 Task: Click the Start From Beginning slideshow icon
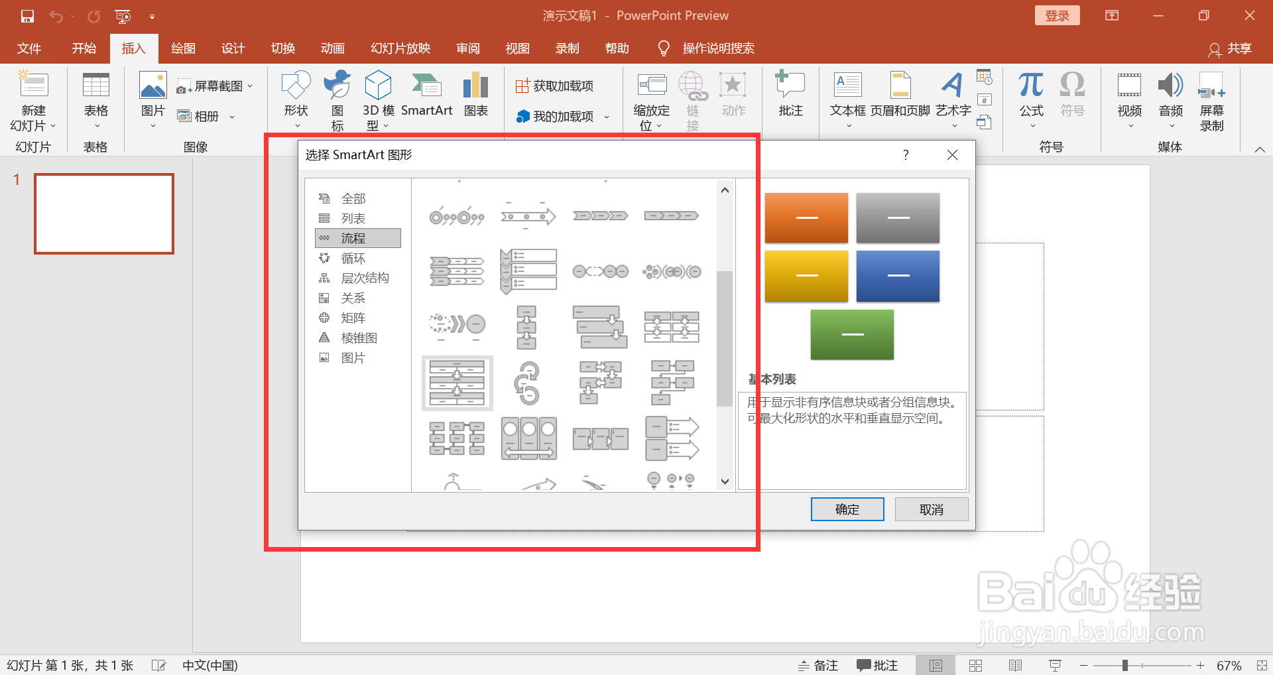pos(123,16)
